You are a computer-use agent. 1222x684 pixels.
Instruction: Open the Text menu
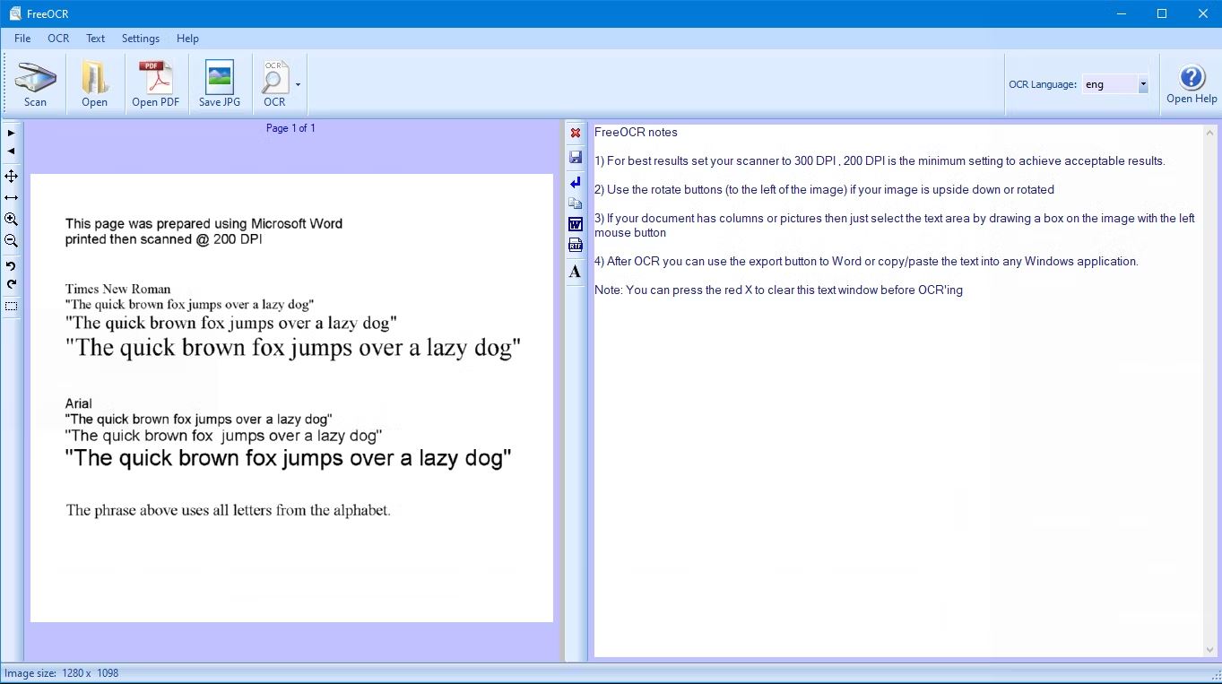95,39
